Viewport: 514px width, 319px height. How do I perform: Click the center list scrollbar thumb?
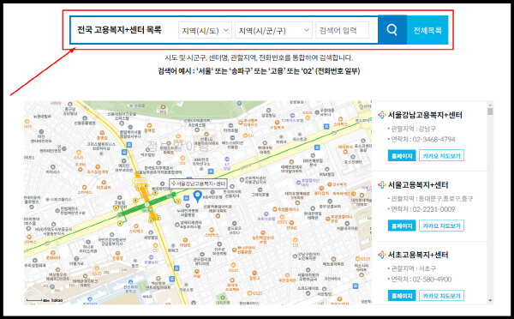point(490,111)
